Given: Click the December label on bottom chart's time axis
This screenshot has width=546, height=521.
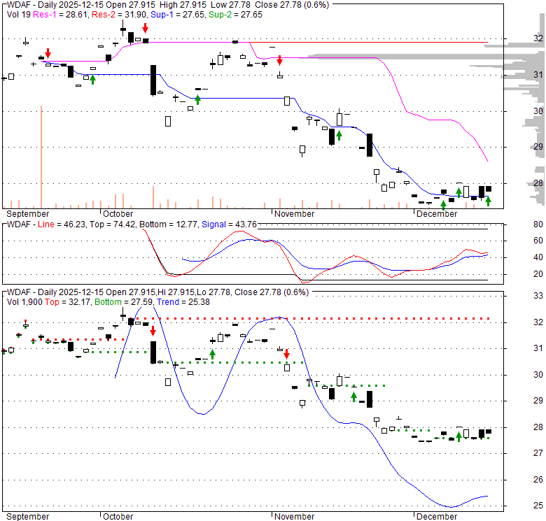Looking at the screenshot, I should [x=437, y=517].
